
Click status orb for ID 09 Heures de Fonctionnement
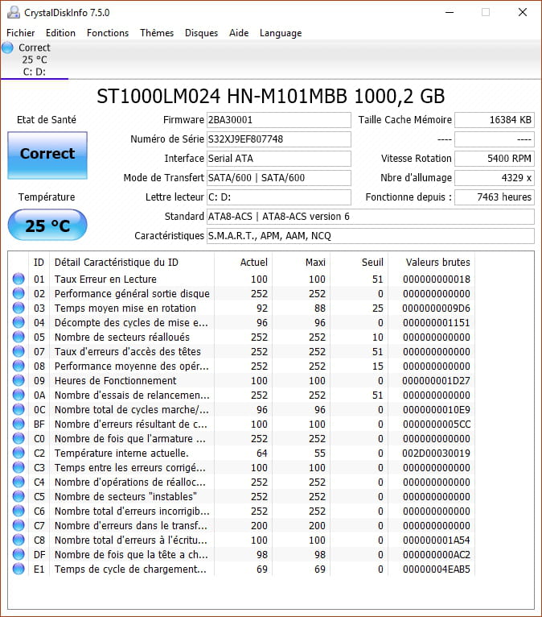coord(18,380)
